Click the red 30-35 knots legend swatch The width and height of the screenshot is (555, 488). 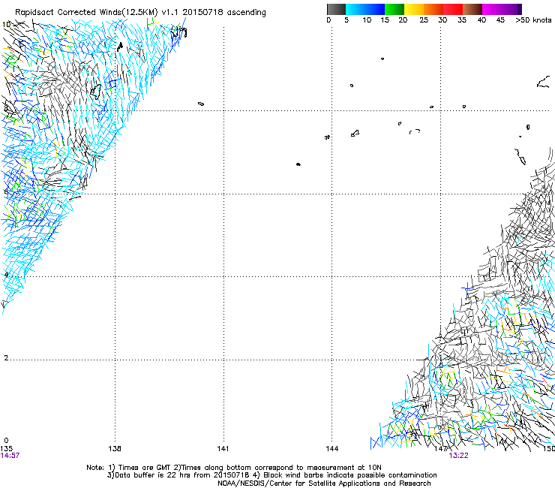453,9
